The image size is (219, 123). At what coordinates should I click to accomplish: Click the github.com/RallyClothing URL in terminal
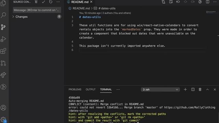tap(190, 107)
